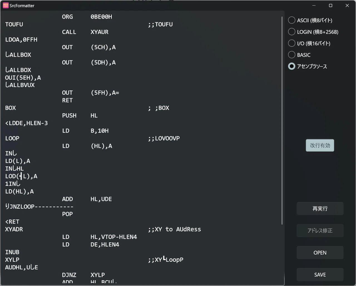
Task: Click the '(5DH),A' operand
Action: [103, 62]
